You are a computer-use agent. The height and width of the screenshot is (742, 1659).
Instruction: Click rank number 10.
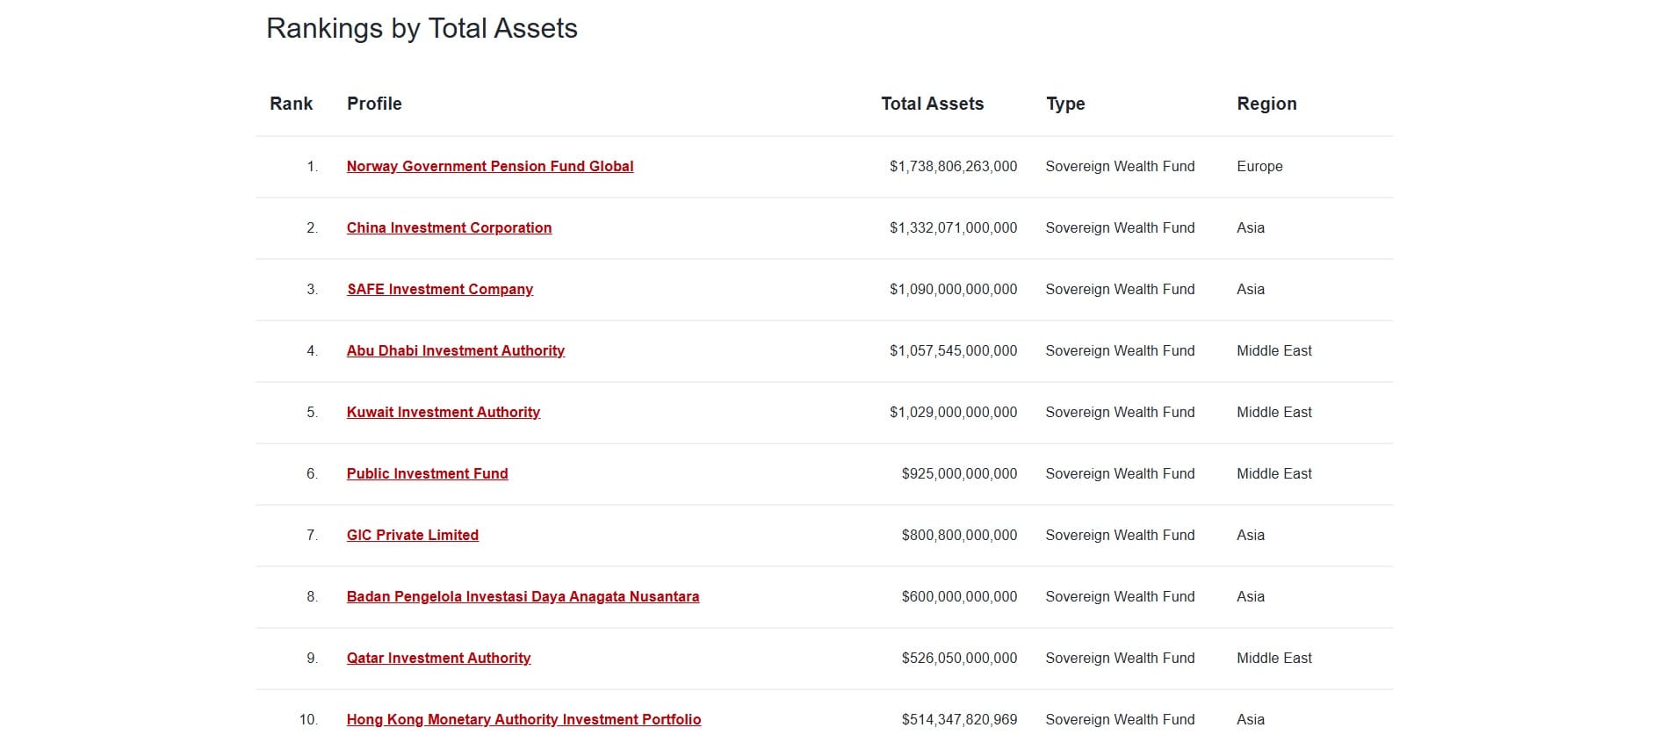(308, 719)
